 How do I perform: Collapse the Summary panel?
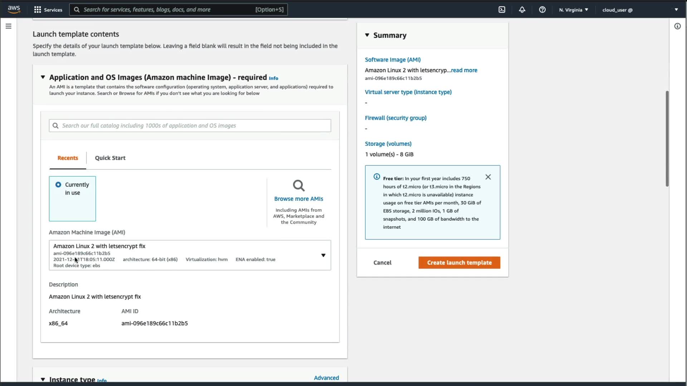click(367, 35)
